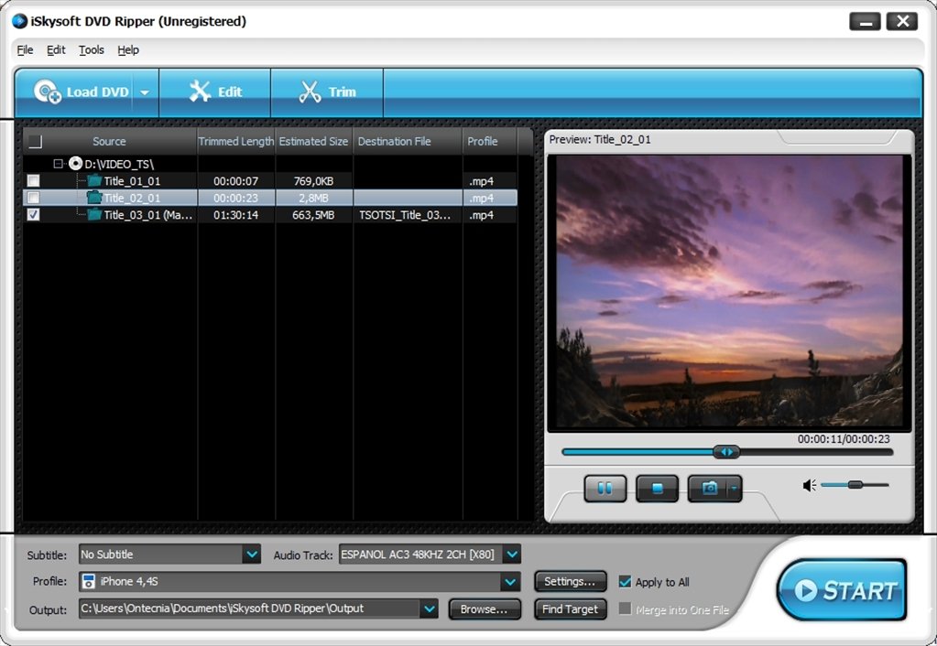This screenshot has height=646, width=937.
Task: Stop the preview playback
Action: tap(657, 489)
